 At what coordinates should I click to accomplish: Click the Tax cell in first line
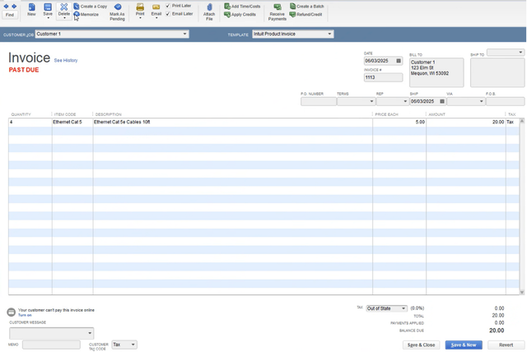click(x=512, y=123)
